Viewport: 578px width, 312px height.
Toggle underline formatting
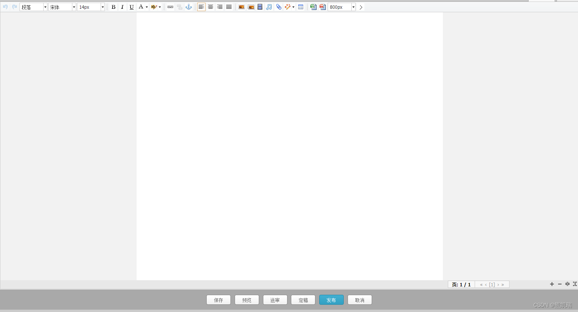click(x=132, y=7)
